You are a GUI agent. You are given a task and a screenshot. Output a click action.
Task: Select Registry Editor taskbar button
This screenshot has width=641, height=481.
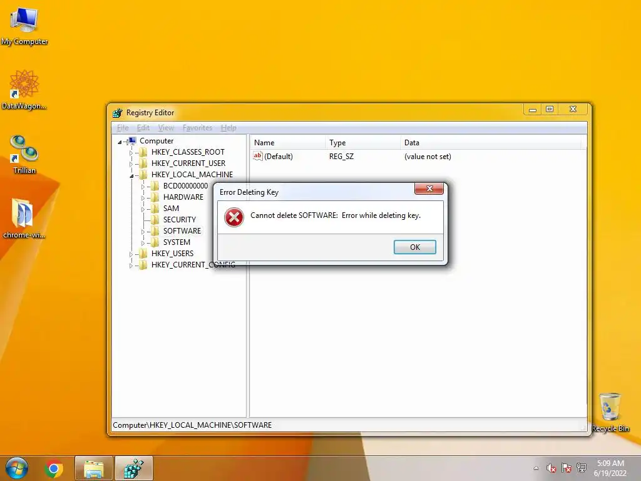tap(134, 468)
